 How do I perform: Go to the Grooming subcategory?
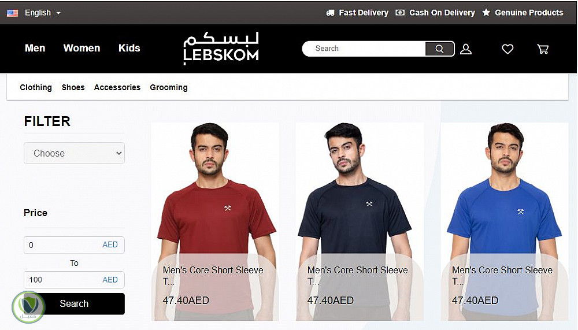(x=168, y=87)
